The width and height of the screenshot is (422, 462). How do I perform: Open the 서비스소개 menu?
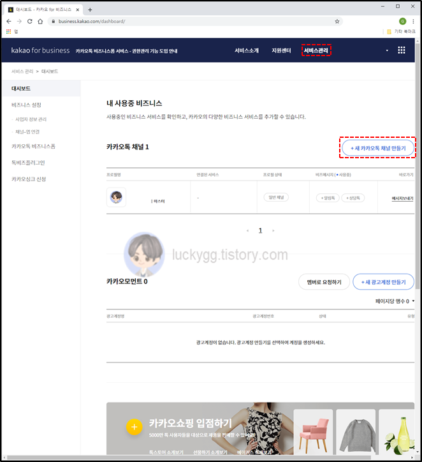coord(246,50)
